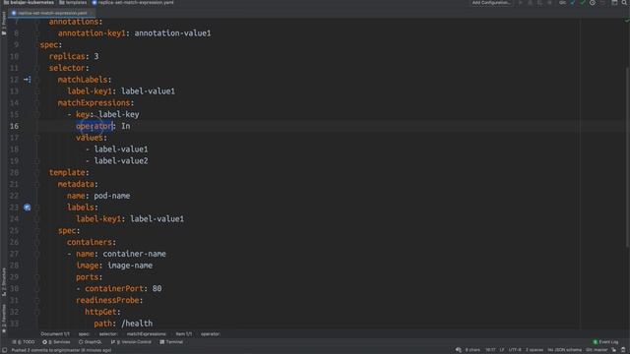Click the editor vertical scrollbar
The image size is (630, 354).
pos(627,156)
